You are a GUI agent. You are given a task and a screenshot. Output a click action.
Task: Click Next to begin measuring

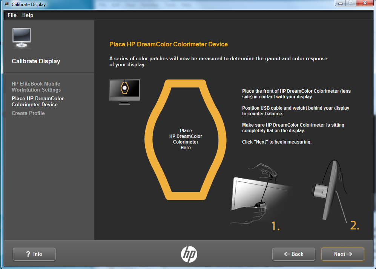(342, 254)
